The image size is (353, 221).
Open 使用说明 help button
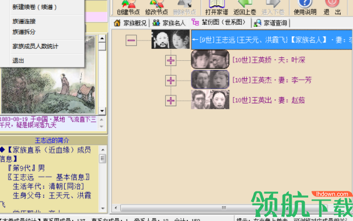305,7
